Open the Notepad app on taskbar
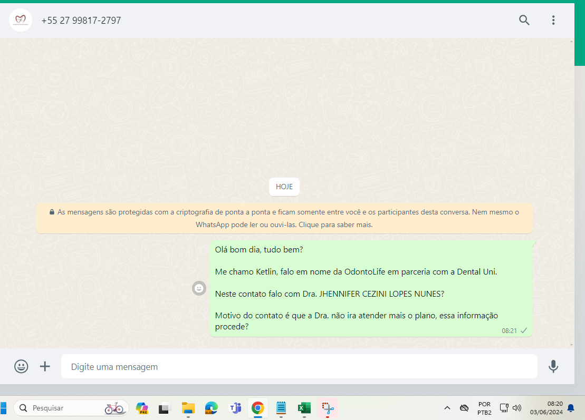 pos(281,408)
